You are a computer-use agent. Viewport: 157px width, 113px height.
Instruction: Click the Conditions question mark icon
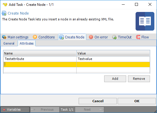[35, 37]
